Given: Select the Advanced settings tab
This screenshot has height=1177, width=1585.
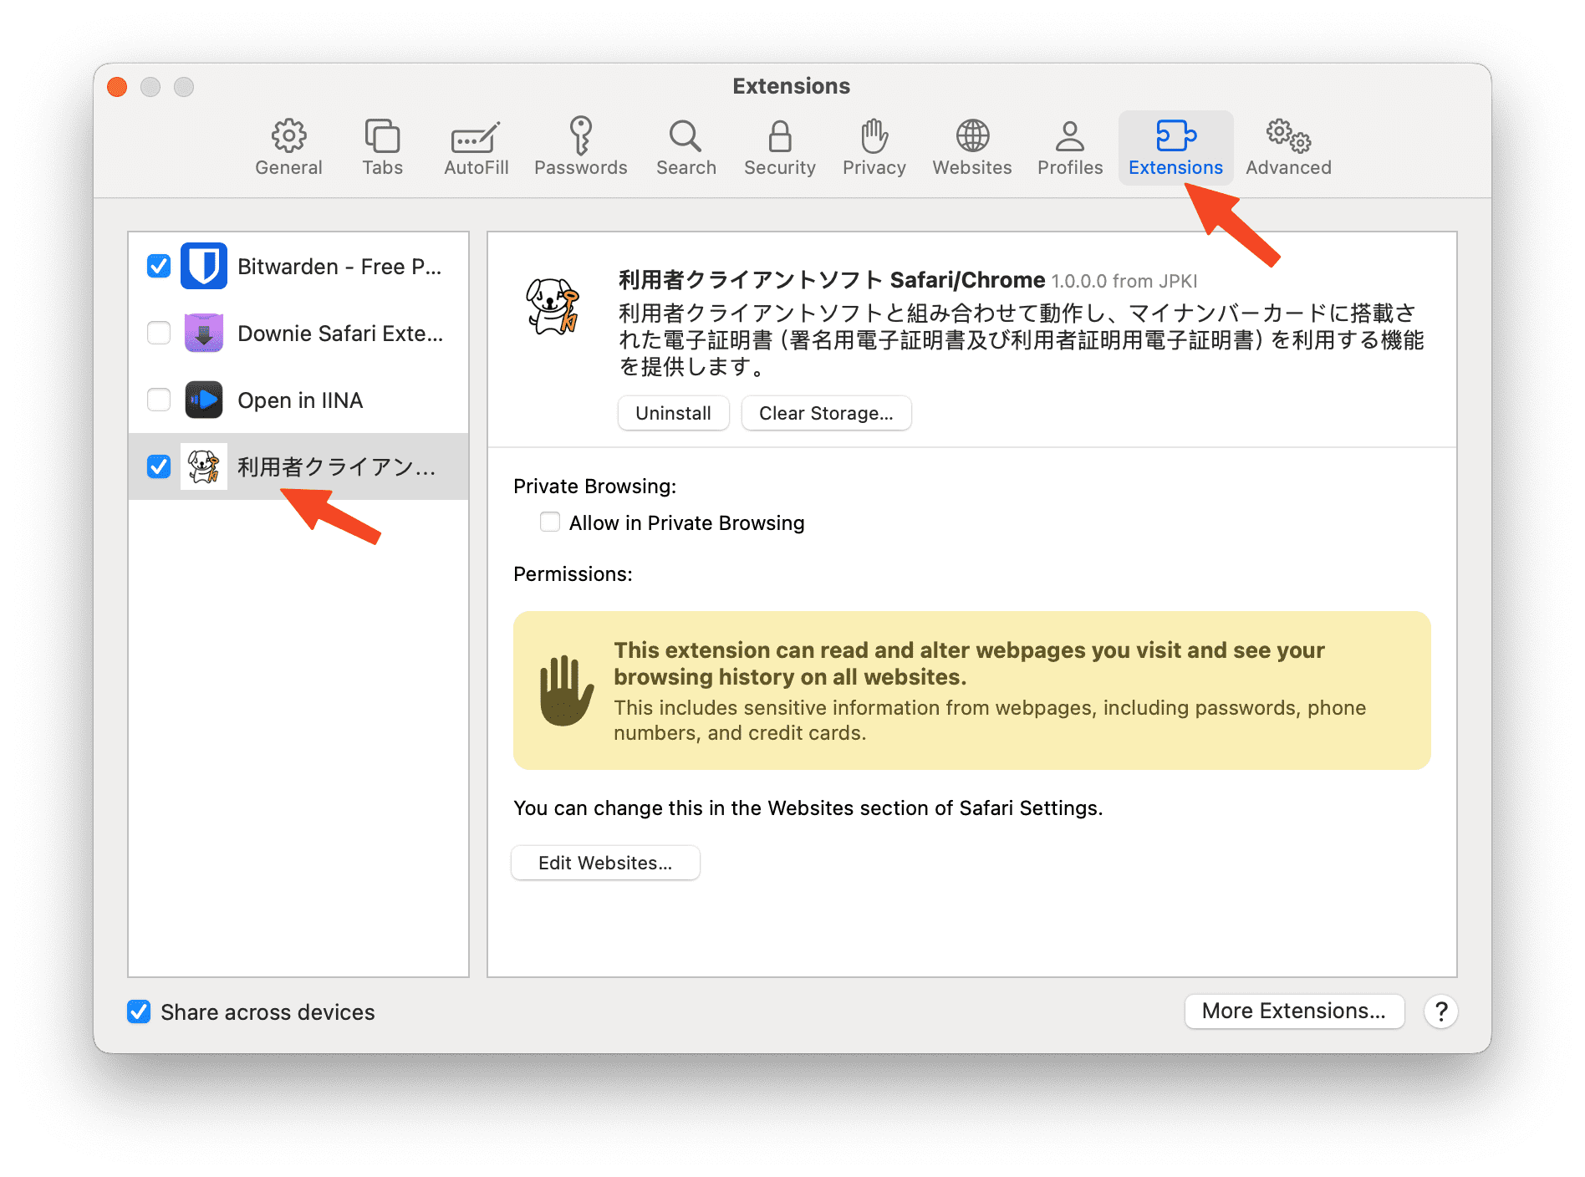Looking at the screenshot, I should pyautogui.click(x=1287, y=147).
